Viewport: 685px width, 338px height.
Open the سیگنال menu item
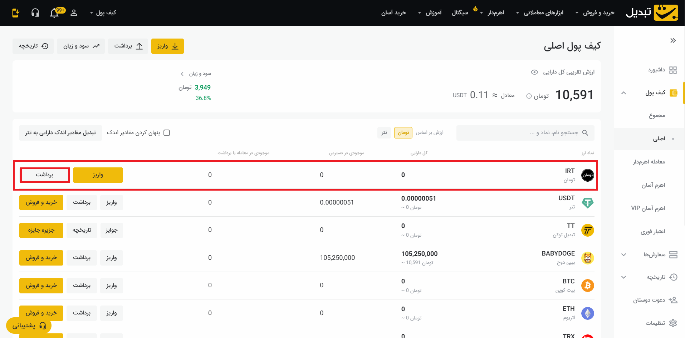click(x=460, y=13)
